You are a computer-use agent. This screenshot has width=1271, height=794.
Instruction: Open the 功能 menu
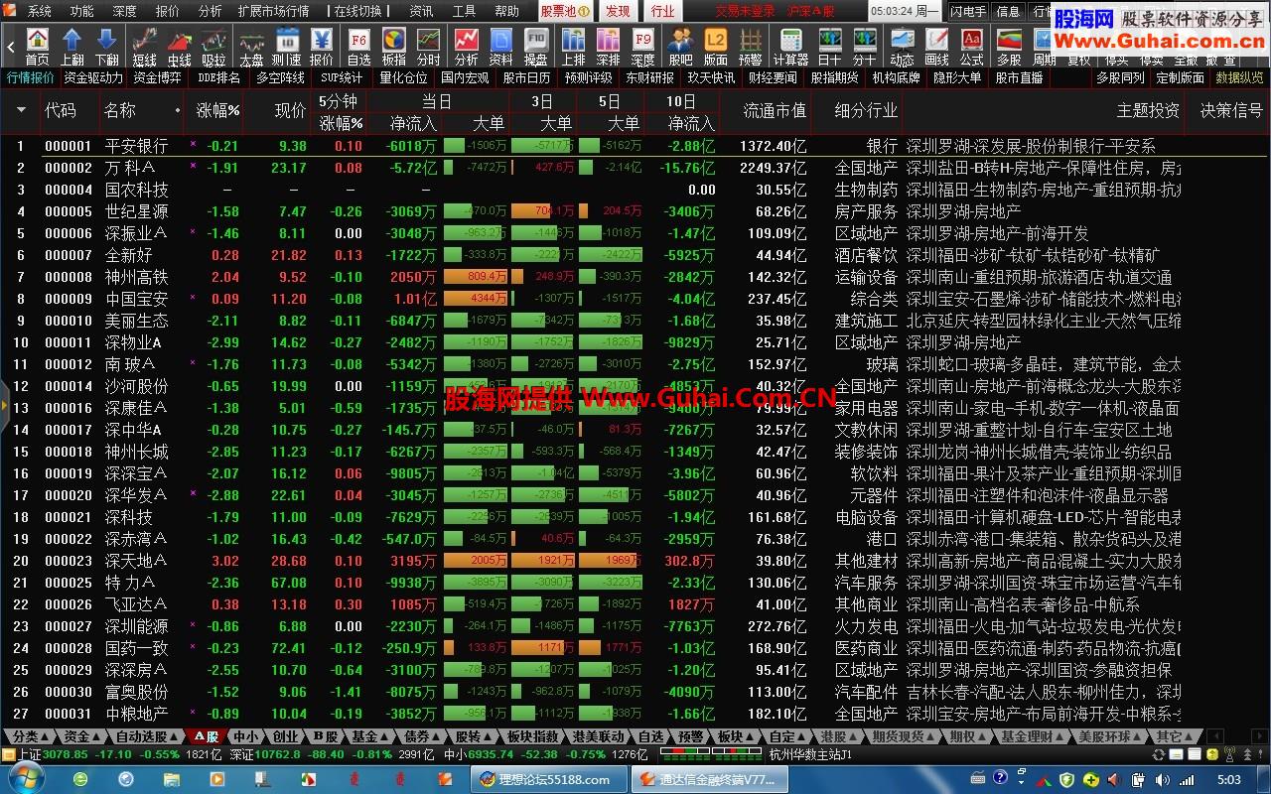click(x=82, y=11)
